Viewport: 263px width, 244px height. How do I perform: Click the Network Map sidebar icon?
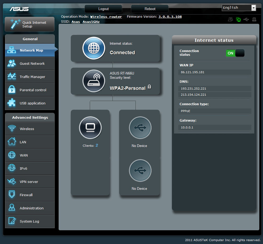click(x=12, y=50)
